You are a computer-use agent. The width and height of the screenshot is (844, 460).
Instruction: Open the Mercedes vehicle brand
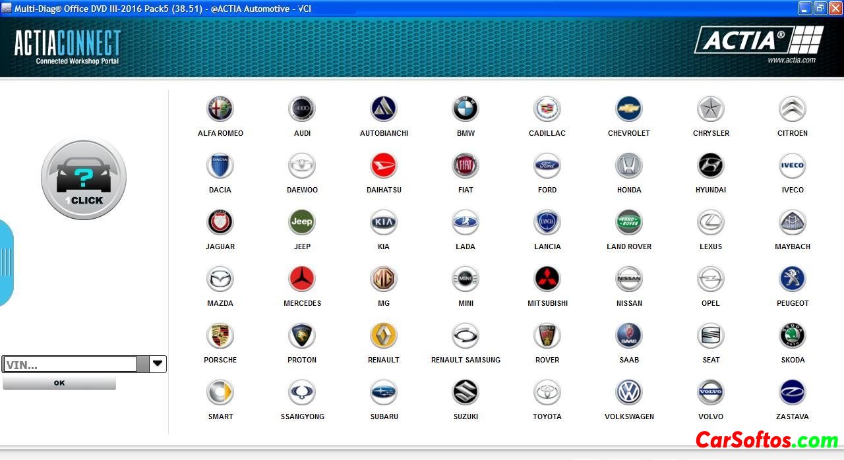302,279
